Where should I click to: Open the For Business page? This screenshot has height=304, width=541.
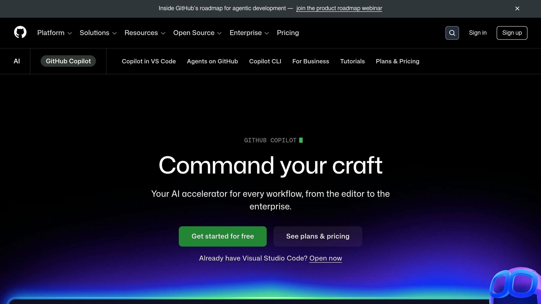[311, 61]
